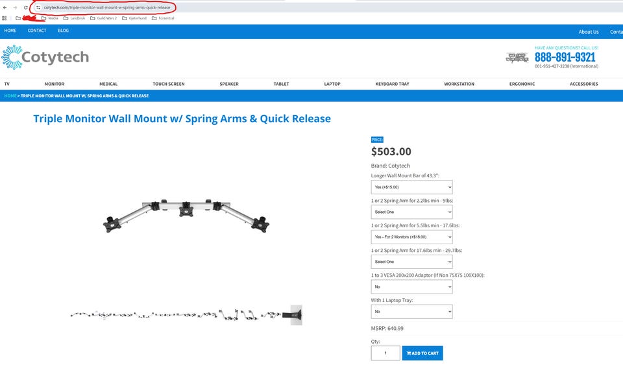623x367 pixels.
Task: Click the HOME breadcrumb link
Action: coord(10,96)
